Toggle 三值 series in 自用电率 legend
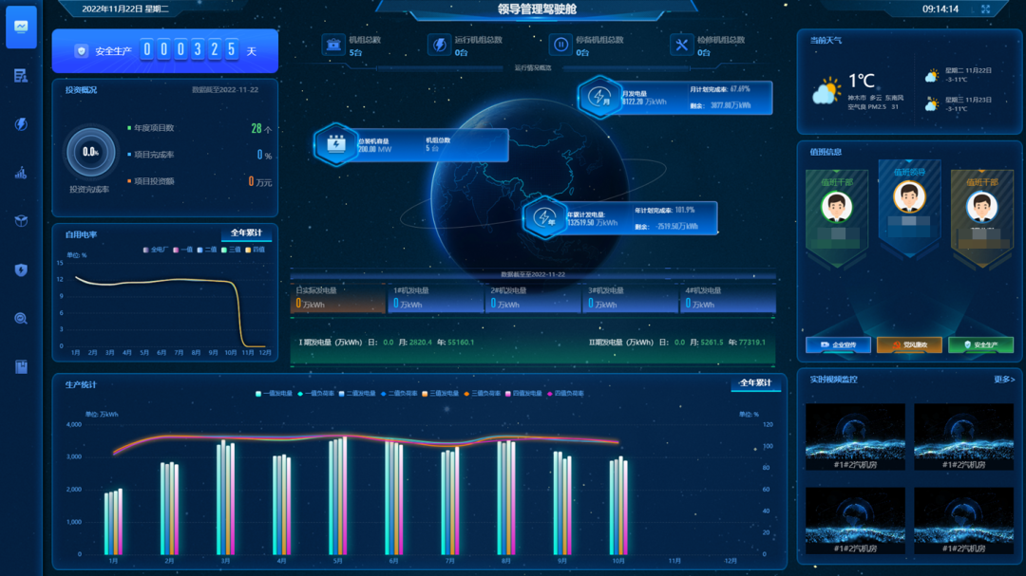The width and height of the screenshot is (1026, 576). pyautogui.click(x=231, y=250)
